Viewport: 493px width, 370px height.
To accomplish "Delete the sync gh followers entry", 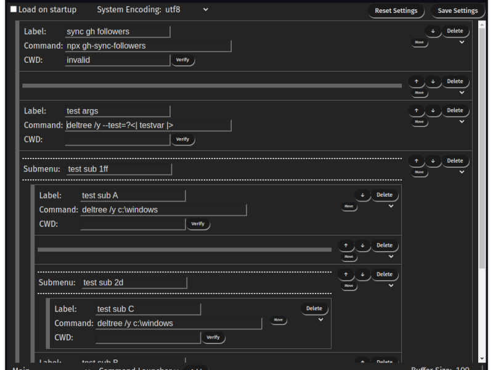I will pyautogui.click(x=455, y=31).
